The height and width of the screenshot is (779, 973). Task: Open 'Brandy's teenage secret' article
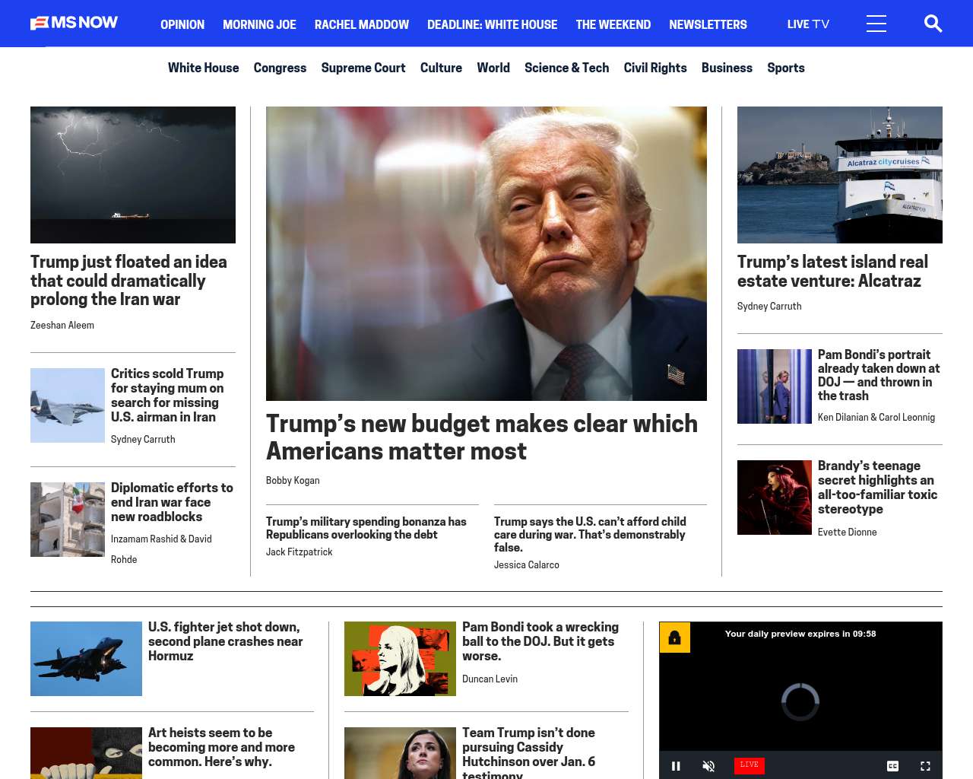click(x=877, y=488)
